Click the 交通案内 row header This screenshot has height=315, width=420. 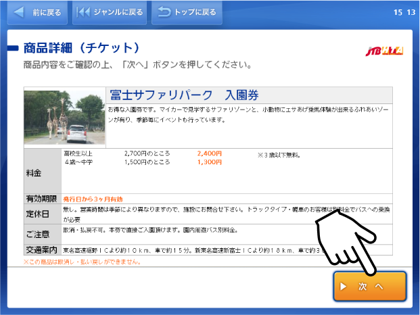[x=43, y=250]
